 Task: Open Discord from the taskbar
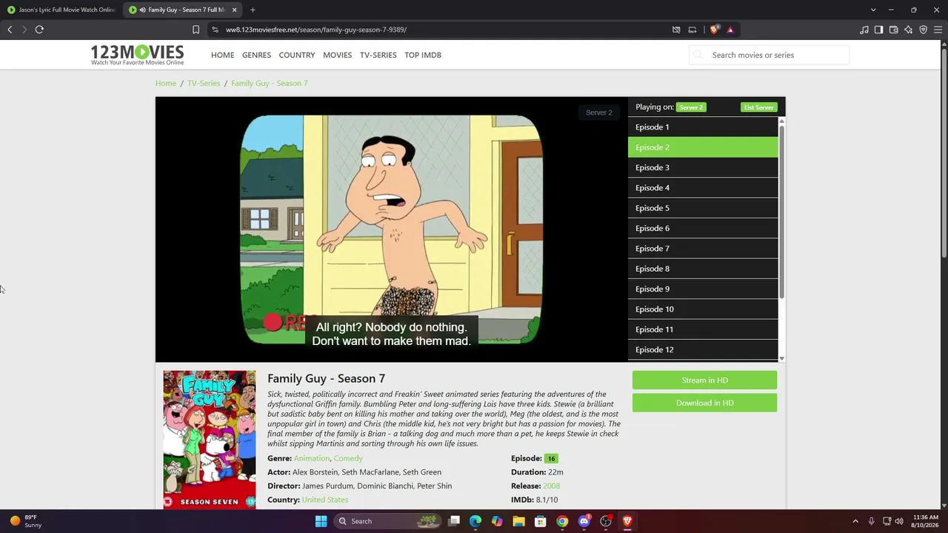click(584, 521)
